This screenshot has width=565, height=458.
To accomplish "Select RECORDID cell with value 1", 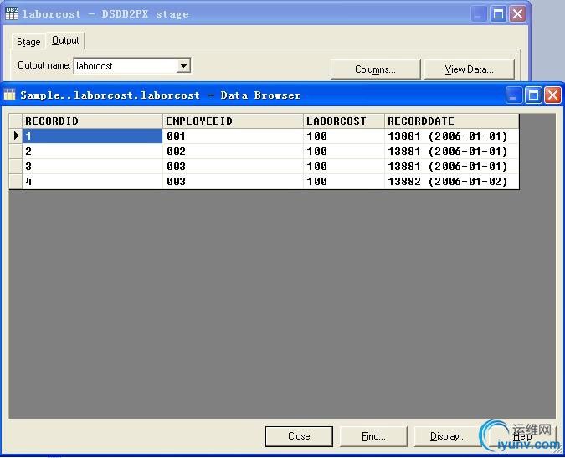I will [92, 136].
